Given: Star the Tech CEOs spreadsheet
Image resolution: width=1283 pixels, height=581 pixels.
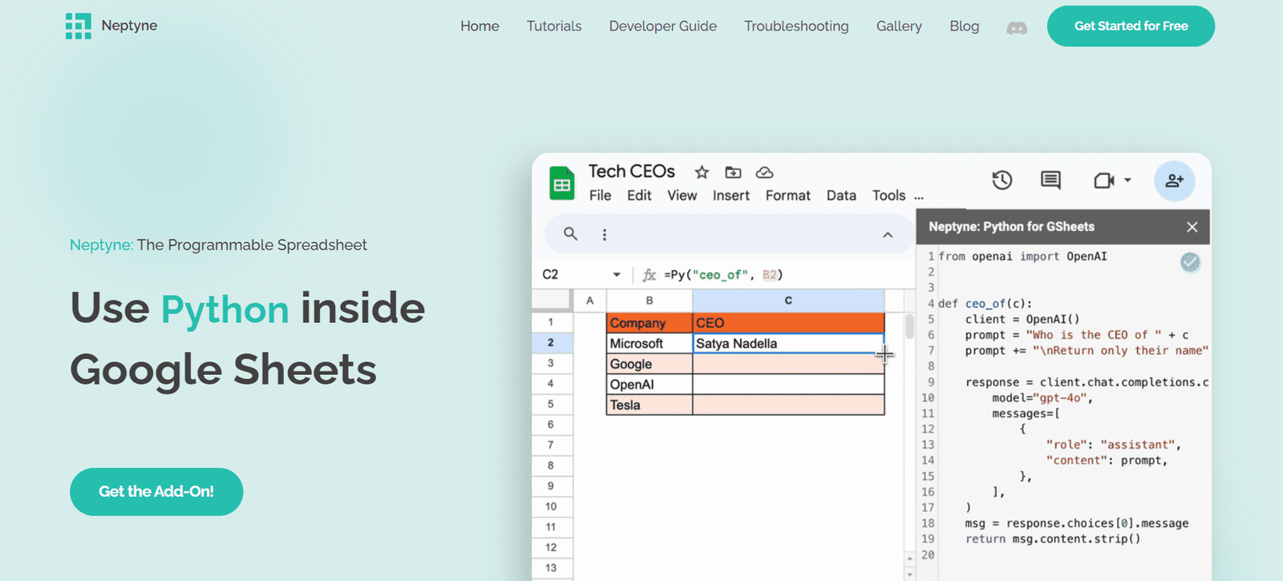Looking at the screenshot, I should click(x=702, y=172).
